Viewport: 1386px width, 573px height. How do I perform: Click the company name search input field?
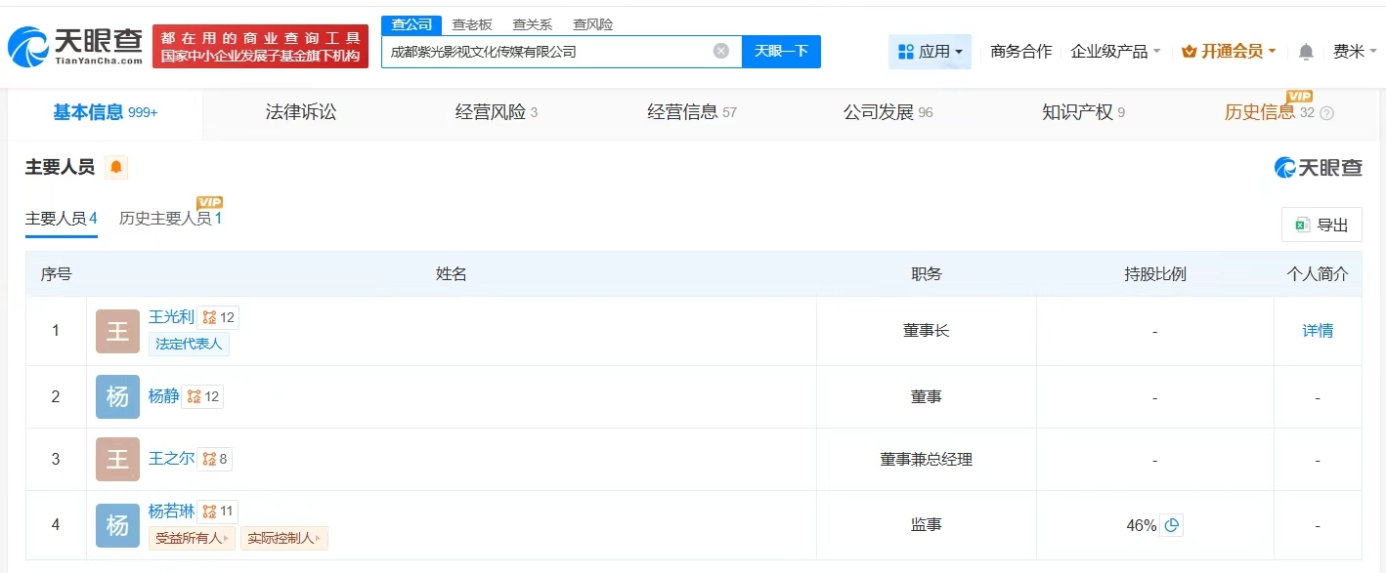(547, 52)
